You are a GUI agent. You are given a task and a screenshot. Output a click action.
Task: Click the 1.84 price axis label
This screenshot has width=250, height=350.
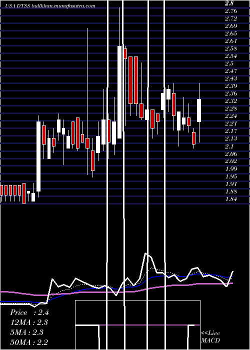pos(231,199)
